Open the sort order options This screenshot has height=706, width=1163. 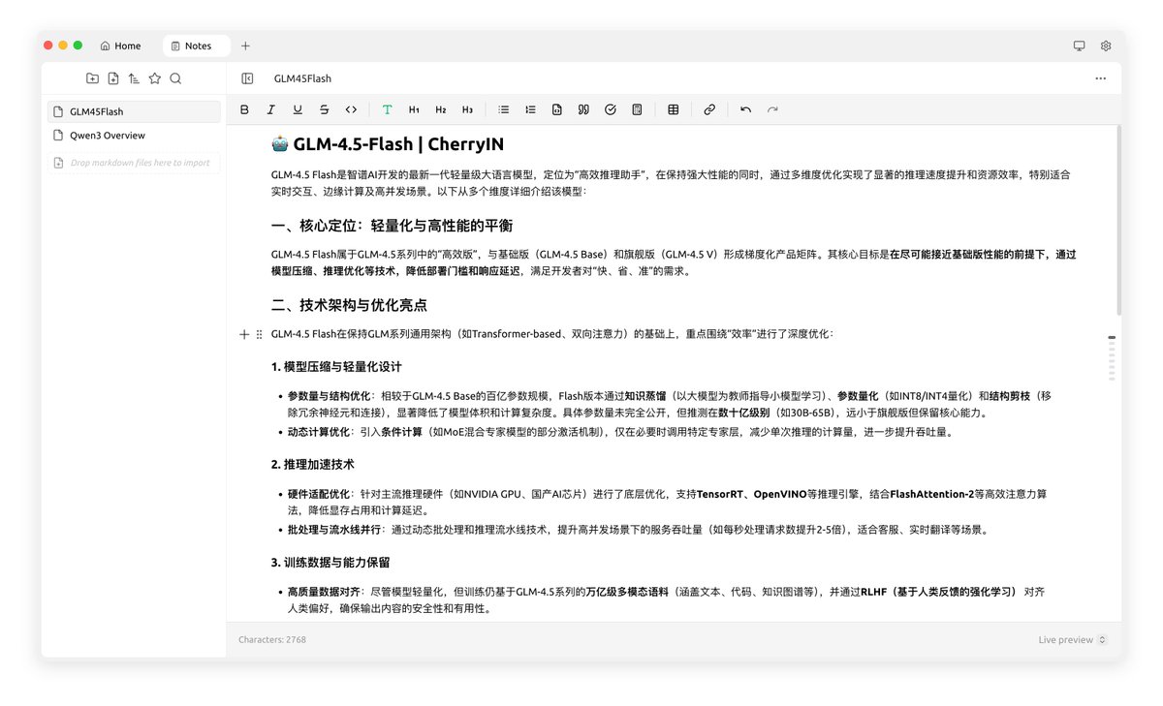[x=134, y=78]
